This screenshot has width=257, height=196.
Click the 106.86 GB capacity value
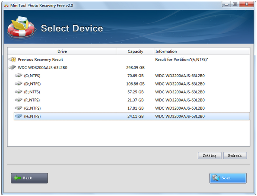click(135, 84)
